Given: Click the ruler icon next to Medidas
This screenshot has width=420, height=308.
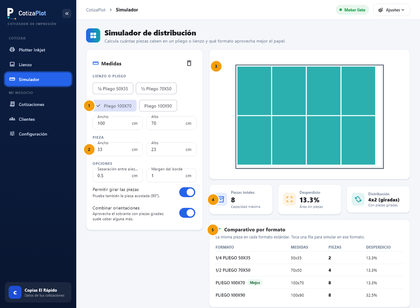Looking at the screenshot, I should [96, 63].
